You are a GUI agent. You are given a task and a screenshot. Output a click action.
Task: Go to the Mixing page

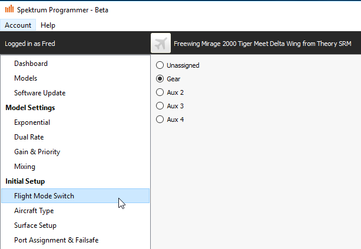coord(25,167)
